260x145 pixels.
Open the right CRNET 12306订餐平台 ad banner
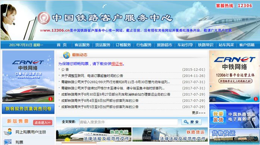pyautogui.click(x=234, y=76)
